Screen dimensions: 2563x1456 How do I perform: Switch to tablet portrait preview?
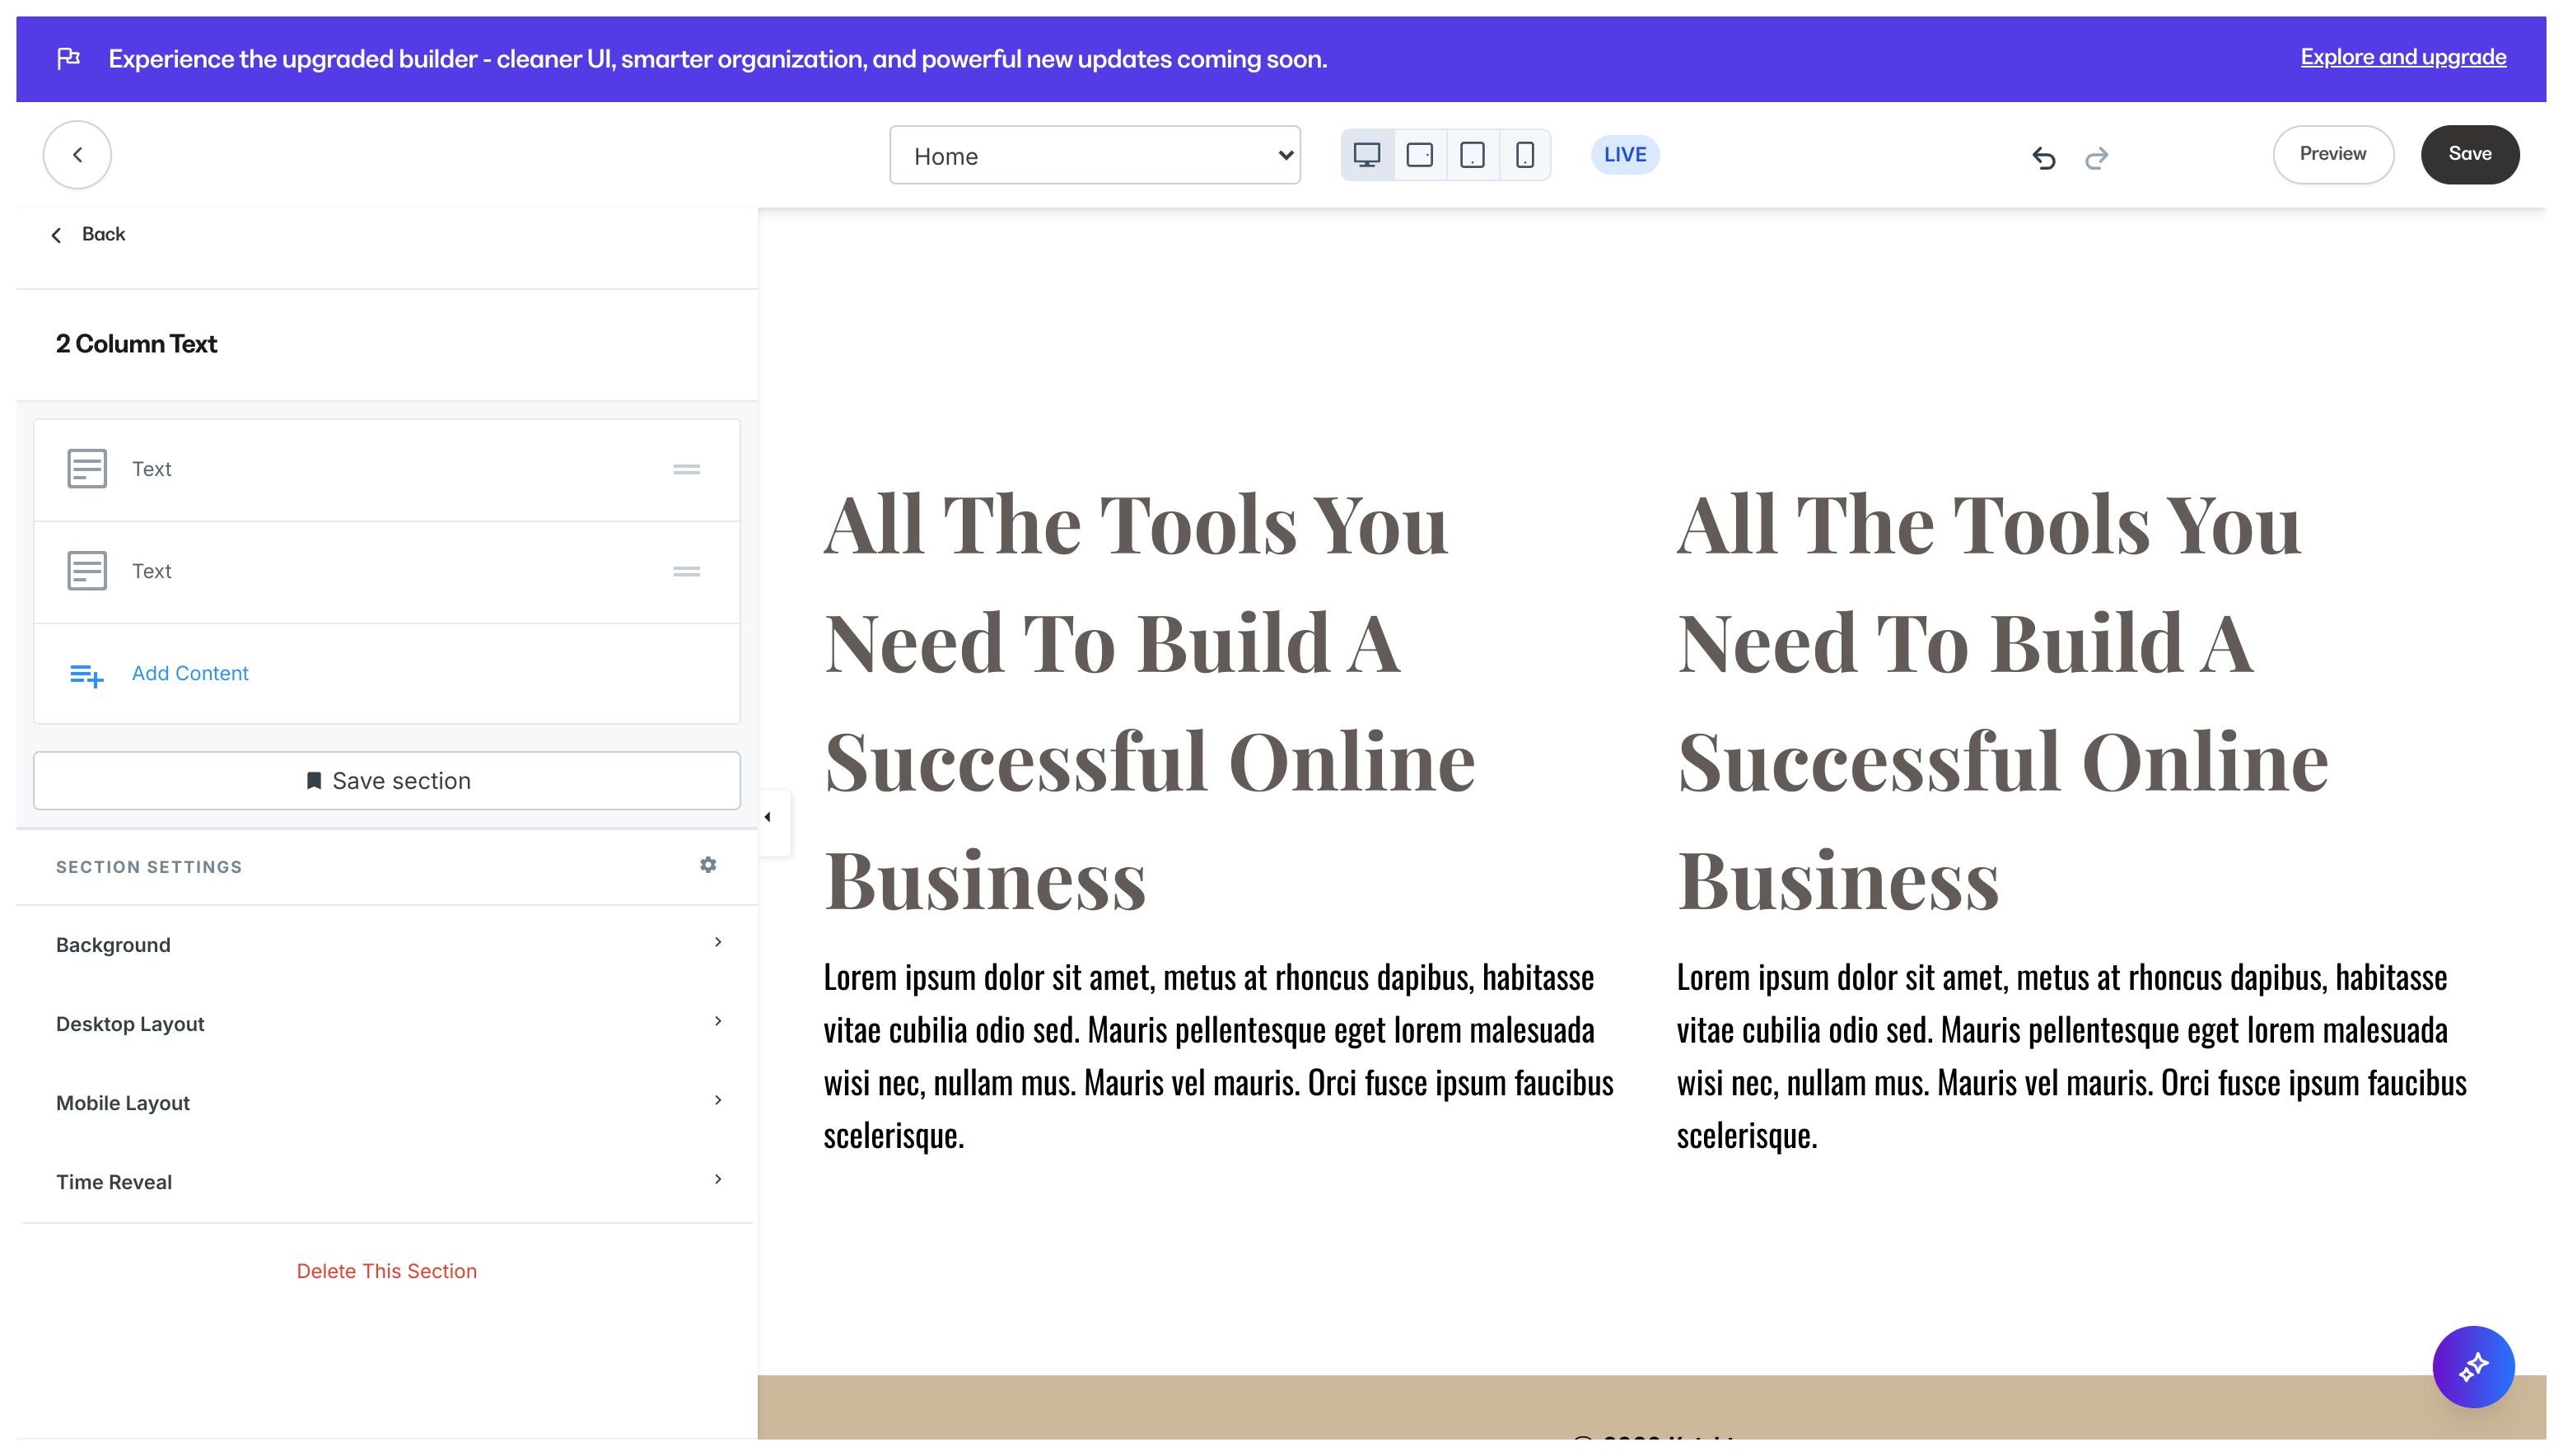tap(1472, 154)
